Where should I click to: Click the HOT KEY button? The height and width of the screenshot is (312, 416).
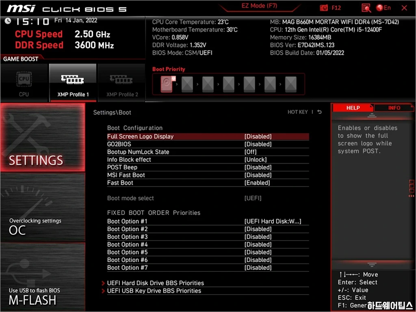(x=298, y=112)
